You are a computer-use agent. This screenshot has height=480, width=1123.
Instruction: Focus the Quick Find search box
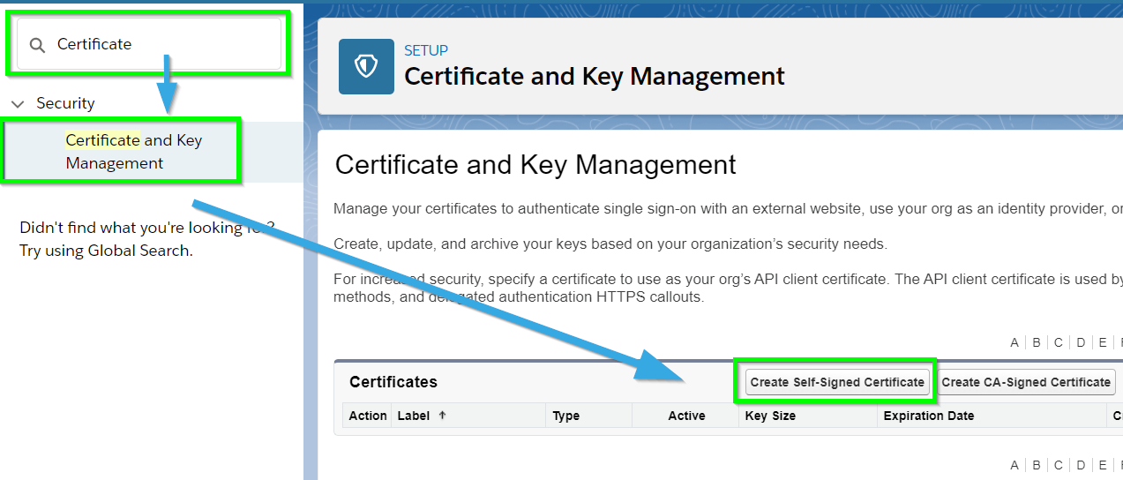coord(148,44)
